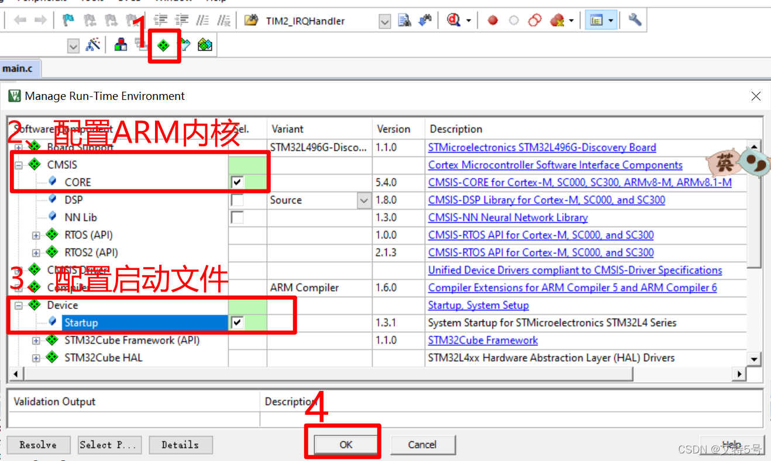Open the Startup, System Setup link
This screenshot has height=461, width=771.
[478, 305]
